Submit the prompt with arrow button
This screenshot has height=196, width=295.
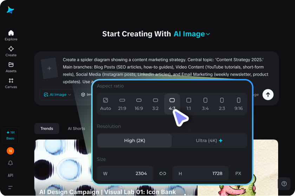point(268,95)
